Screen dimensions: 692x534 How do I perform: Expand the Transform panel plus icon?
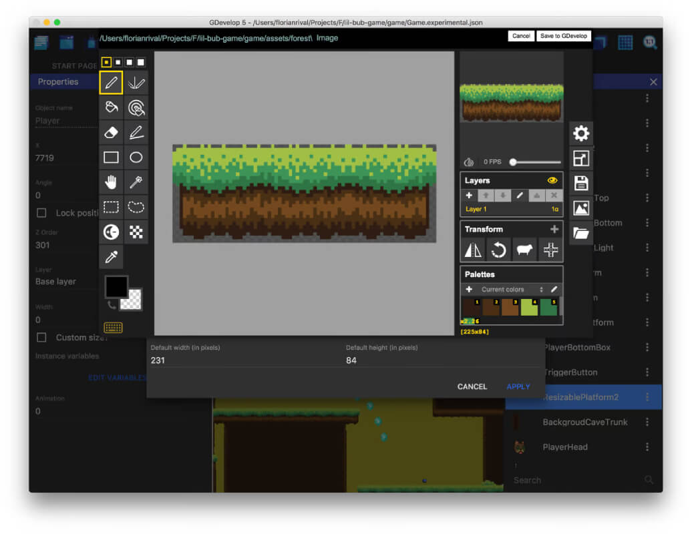click(x=554, y=229)
